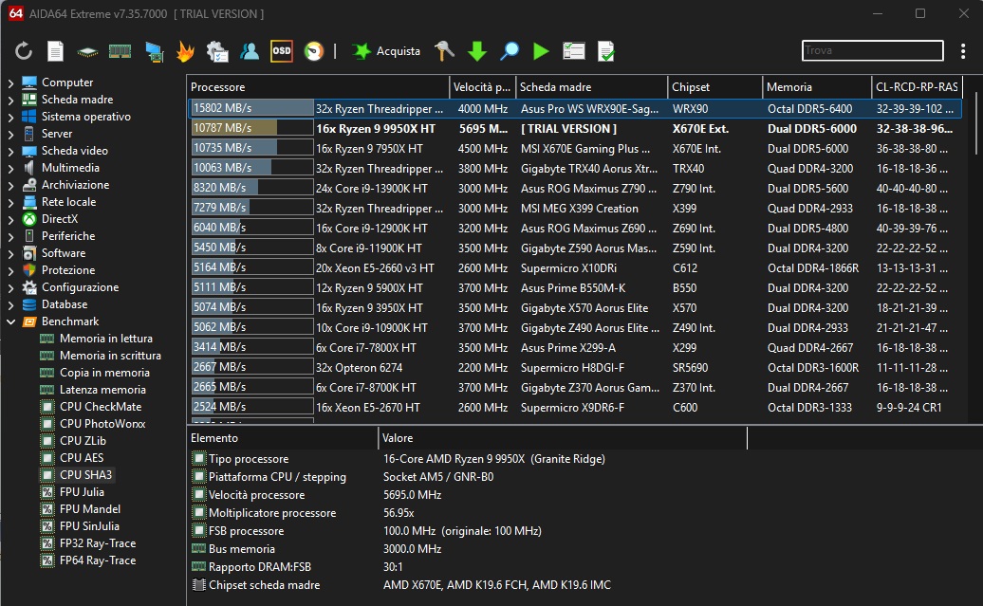The image size is (983, 606).
Task: Open the three-dot overflow menu
Action: [963, 51]
